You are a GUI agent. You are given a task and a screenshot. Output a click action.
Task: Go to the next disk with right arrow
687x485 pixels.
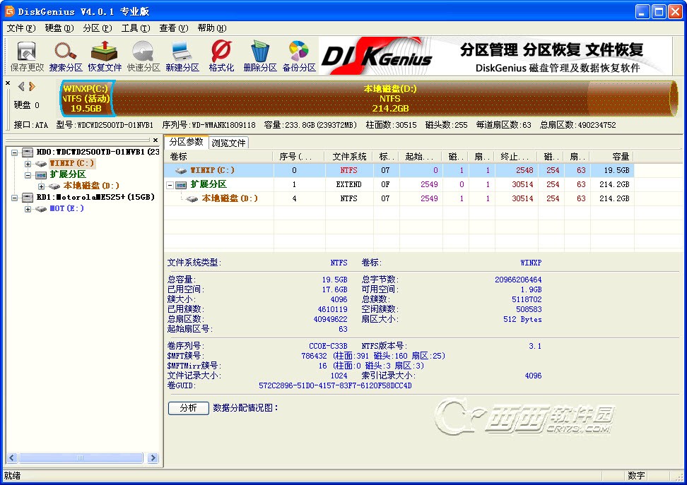(x=32, y=86)
